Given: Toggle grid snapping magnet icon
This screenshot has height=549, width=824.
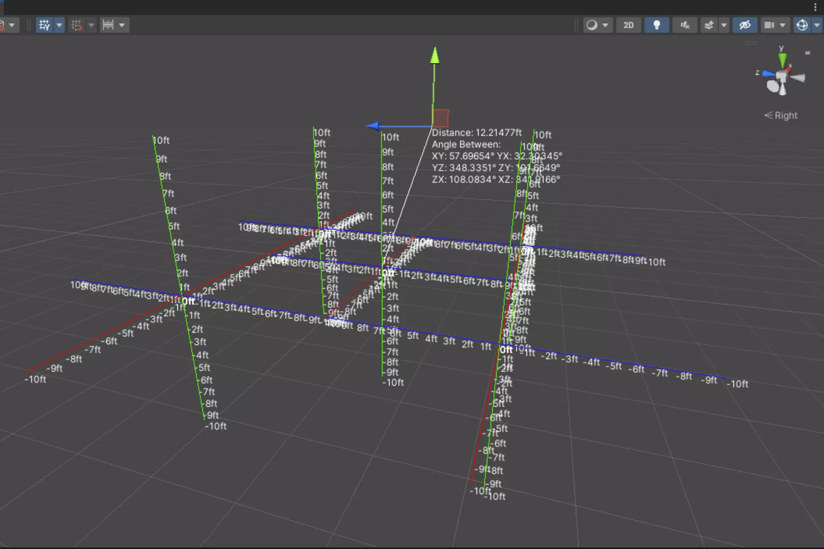Looking at the screenshot, I should (76, 25).
